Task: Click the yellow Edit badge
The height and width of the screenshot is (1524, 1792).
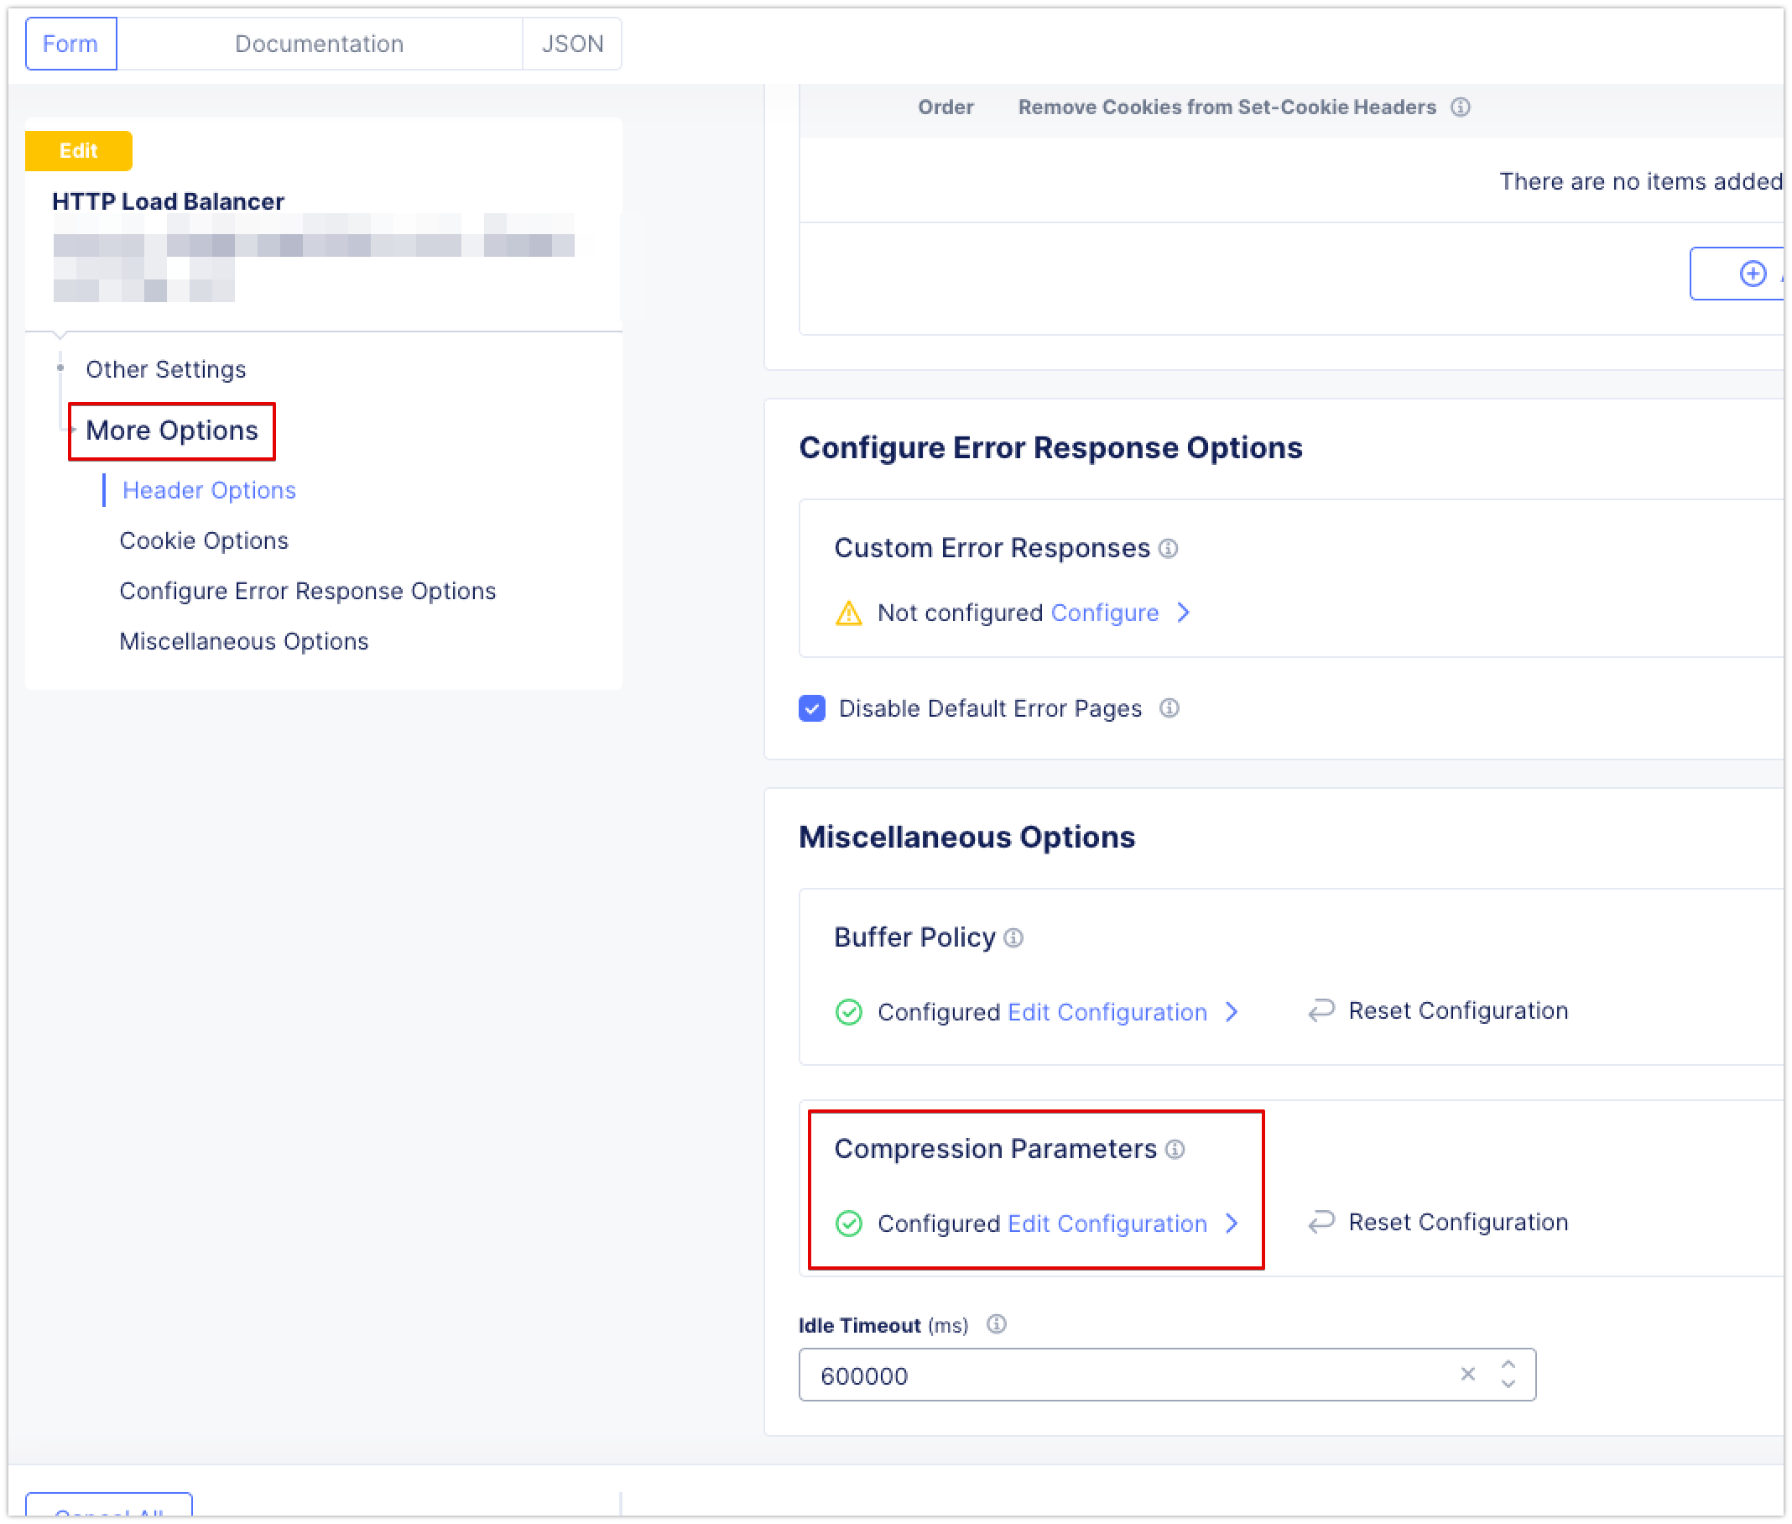Action: coord(79,151)
